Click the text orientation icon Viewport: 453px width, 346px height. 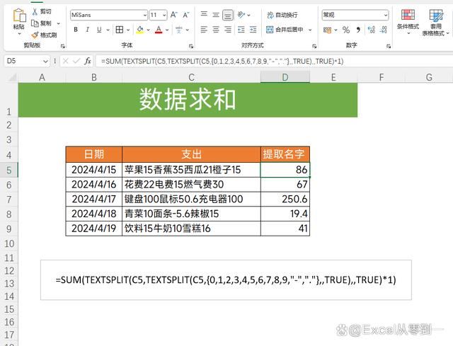(241, 14)
